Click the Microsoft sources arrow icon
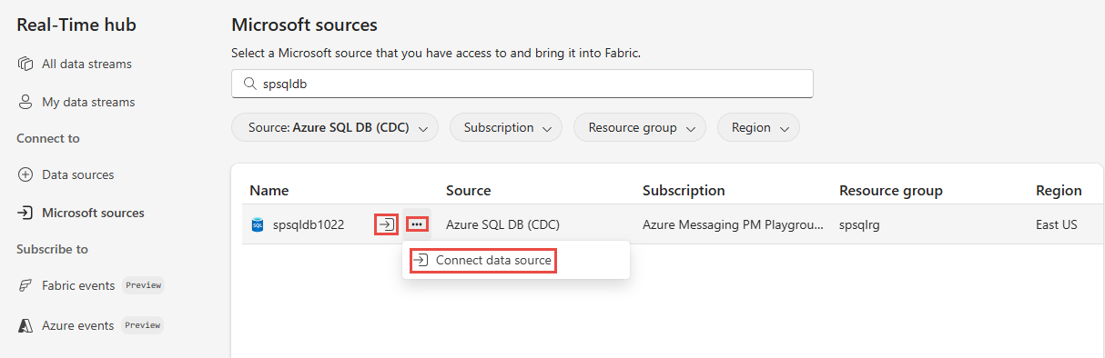 pos(25,213)
